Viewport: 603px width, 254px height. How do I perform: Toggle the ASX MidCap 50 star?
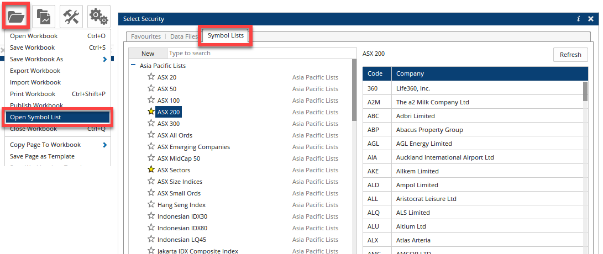(x=151, y=158)
